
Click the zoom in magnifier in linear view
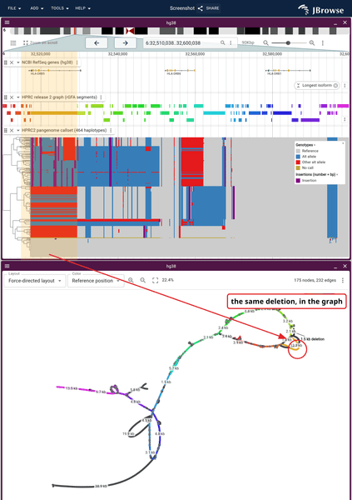tap(312, 42)
